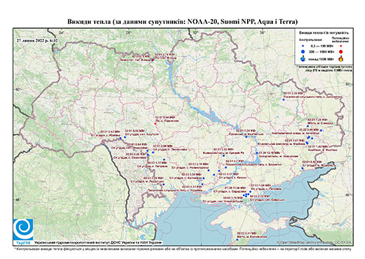Select the 200 — 1000 MW legend label
Image resolution: width=365 pixels, height=259 pixels.
coord(322,51)
